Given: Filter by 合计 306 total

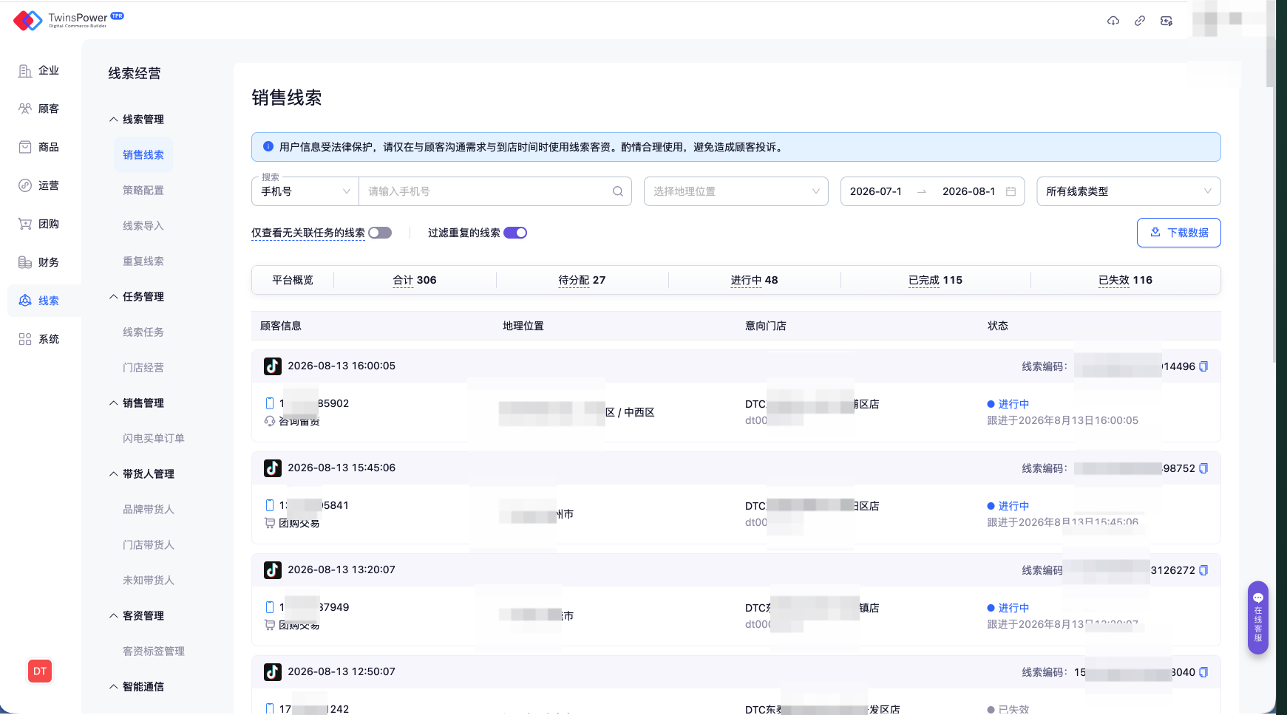Looking at the screenshot, I should (415, 280).
